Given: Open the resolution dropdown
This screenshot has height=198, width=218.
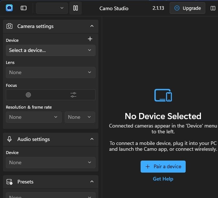Looking at the screenshot, I should coord(34,117).
